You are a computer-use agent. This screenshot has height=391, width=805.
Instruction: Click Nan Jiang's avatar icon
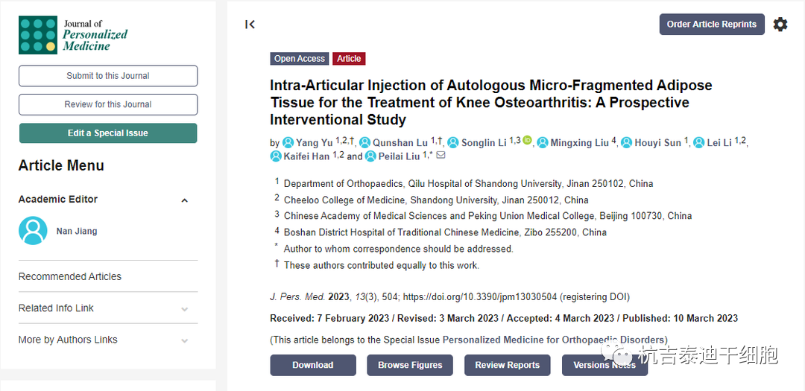click(33, 231)
